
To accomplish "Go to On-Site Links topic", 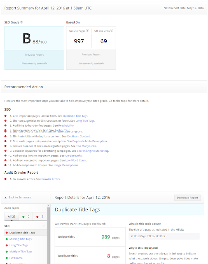I will 73,156.
